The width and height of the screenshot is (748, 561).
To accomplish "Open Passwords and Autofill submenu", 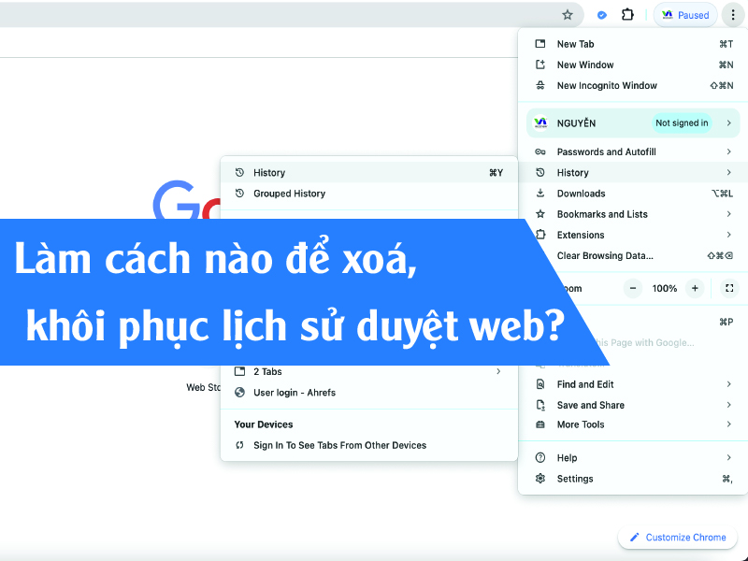I will click(633, 151).
